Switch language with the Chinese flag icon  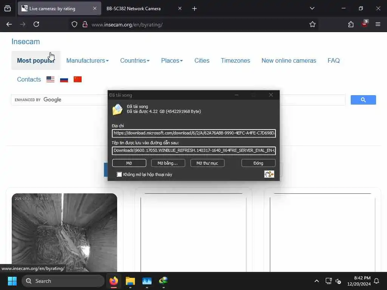[x=77, y=79]
